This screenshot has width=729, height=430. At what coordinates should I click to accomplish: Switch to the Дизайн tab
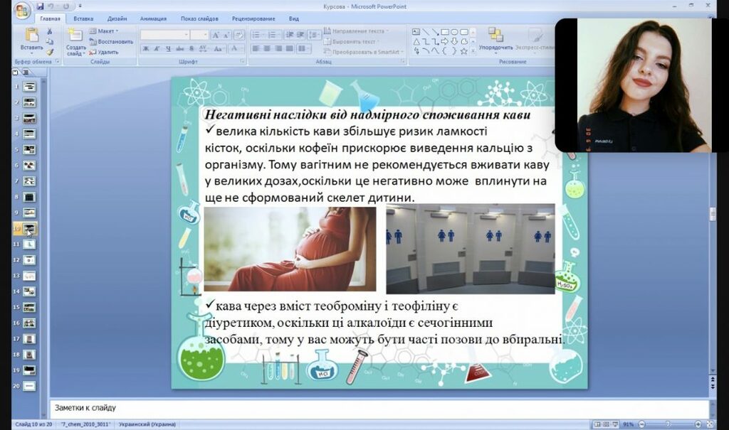[117, 19]
